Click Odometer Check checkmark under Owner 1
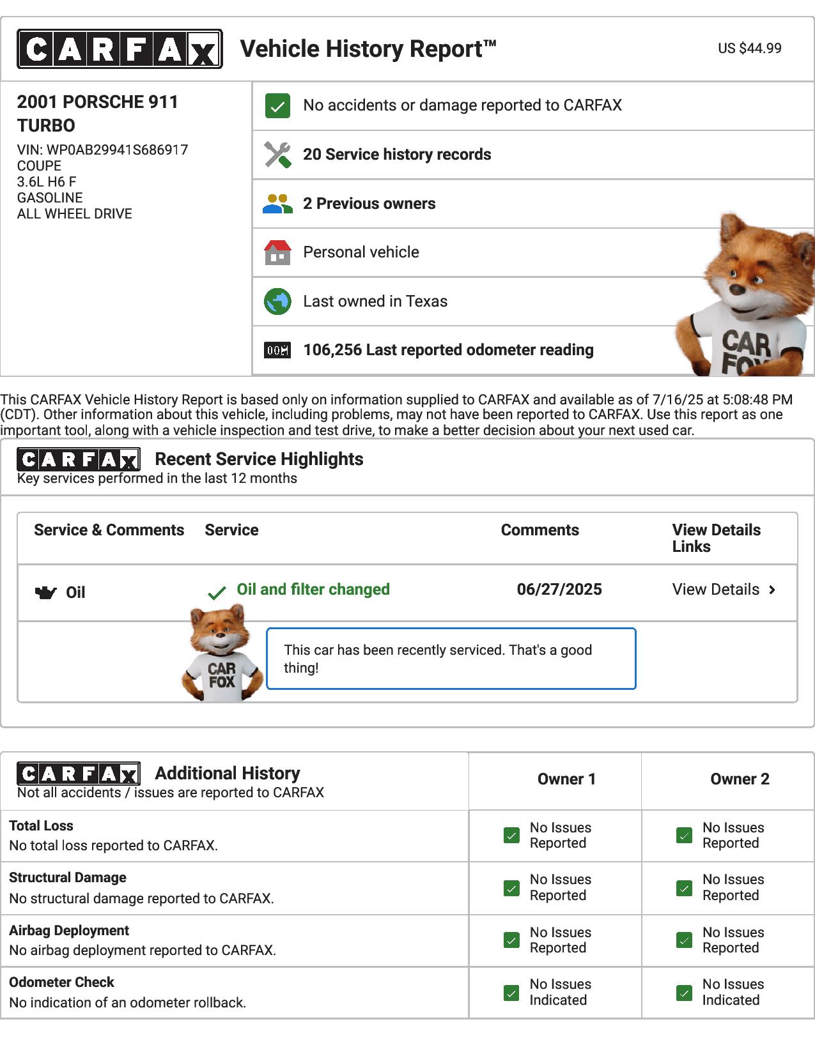The width and height of the screenshot is (815, 1054). click(x=511, y=993)
